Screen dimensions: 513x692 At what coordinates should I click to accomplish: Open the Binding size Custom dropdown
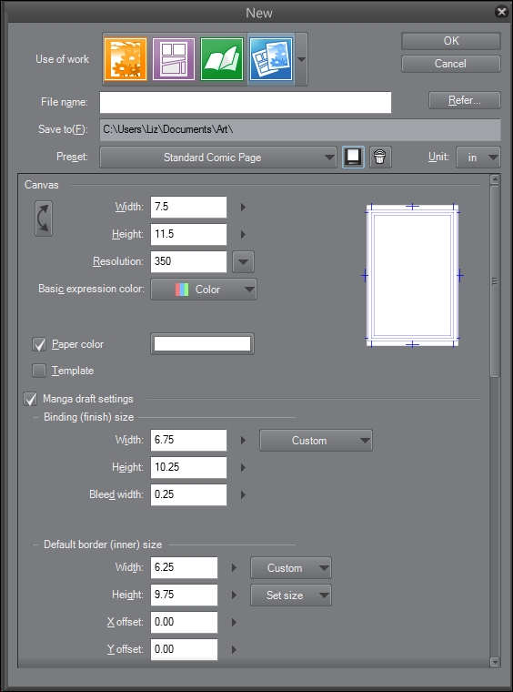316,441
